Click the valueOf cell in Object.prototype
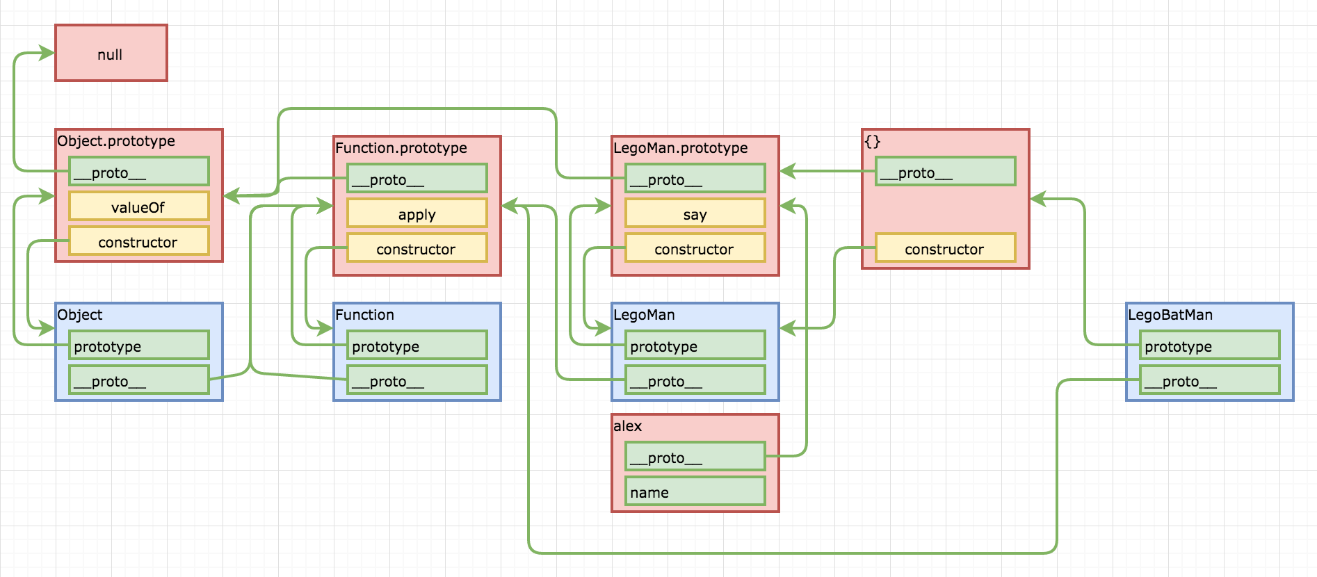 138,206
